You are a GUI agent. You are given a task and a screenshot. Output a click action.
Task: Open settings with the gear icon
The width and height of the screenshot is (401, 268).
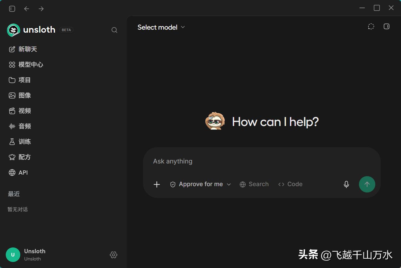113,255
